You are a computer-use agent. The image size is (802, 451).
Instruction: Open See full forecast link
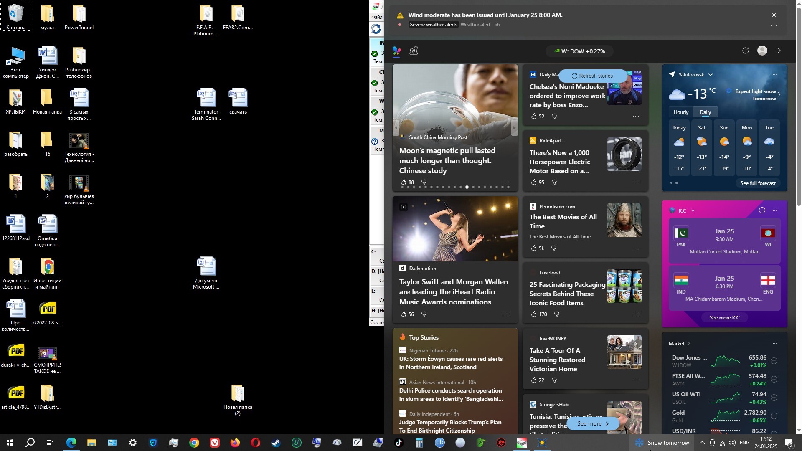[758, 183]
